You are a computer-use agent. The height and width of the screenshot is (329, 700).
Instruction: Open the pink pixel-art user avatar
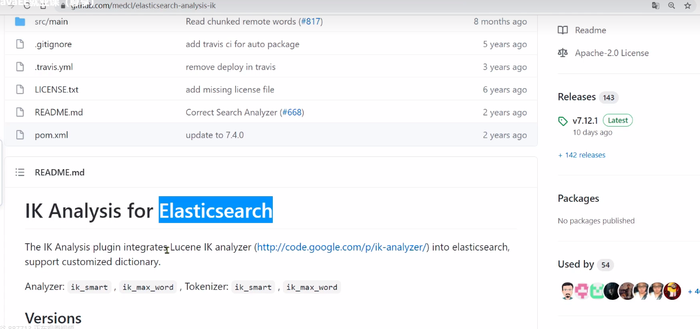tap(583, 291)
